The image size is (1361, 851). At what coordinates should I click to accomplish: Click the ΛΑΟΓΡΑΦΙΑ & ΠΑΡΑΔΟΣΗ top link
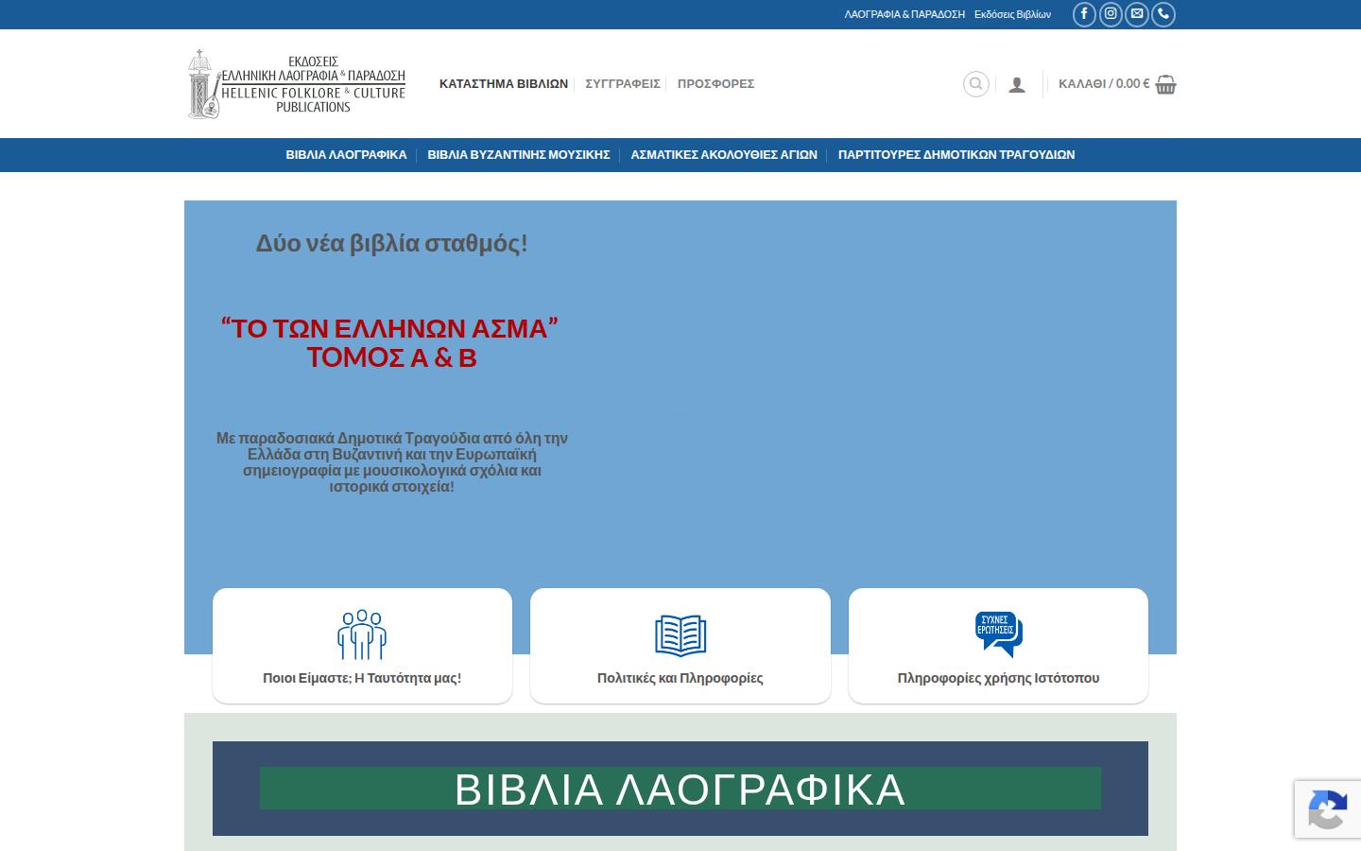(904, 14)
